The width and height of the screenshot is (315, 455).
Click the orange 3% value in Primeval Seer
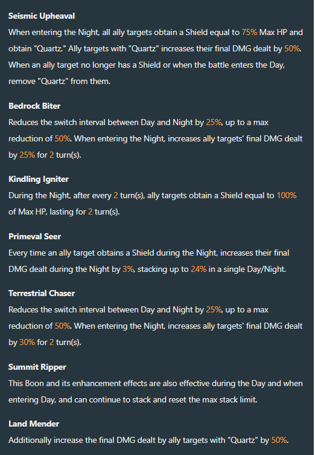(128, 269)
